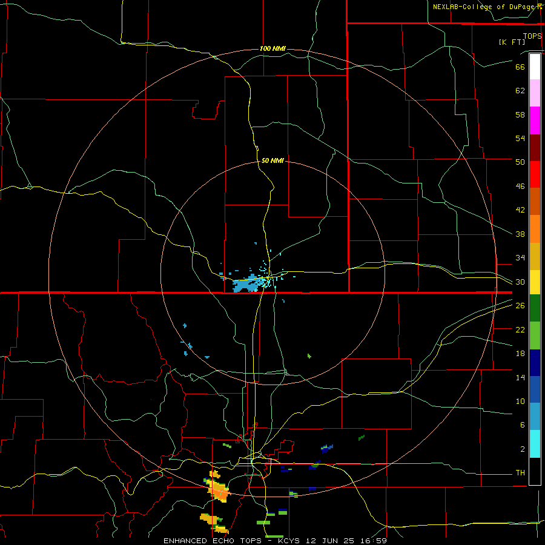545x545 pixels.
Task: Click the "62" legend value
Action: click(x=520, y=91)
